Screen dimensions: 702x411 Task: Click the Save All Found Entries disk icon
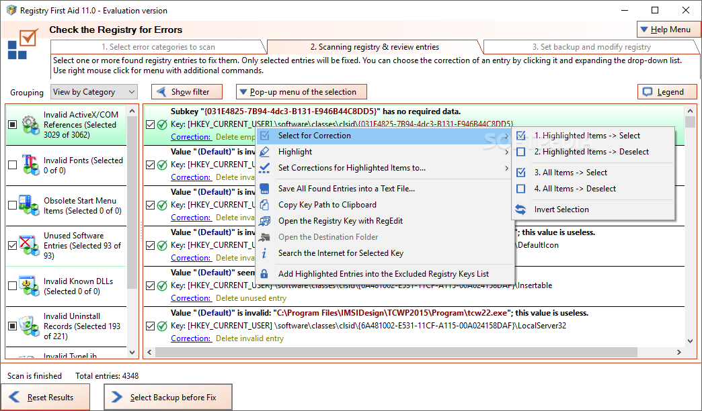[265, 189]
